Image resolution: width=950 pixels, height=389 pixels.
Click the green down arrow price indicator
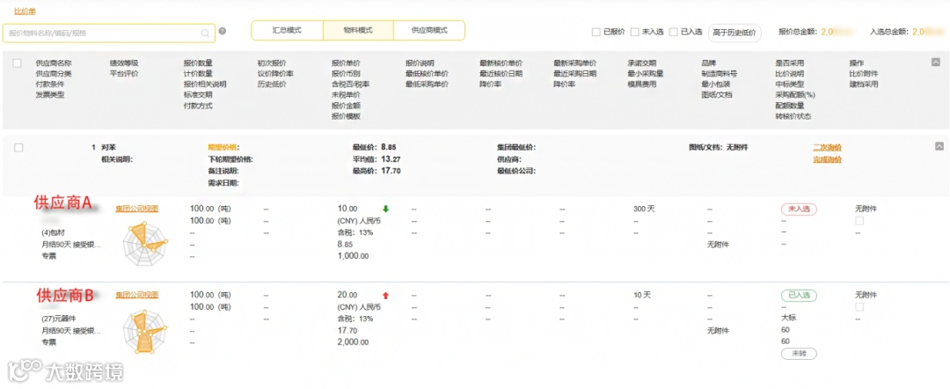point(385,209)
